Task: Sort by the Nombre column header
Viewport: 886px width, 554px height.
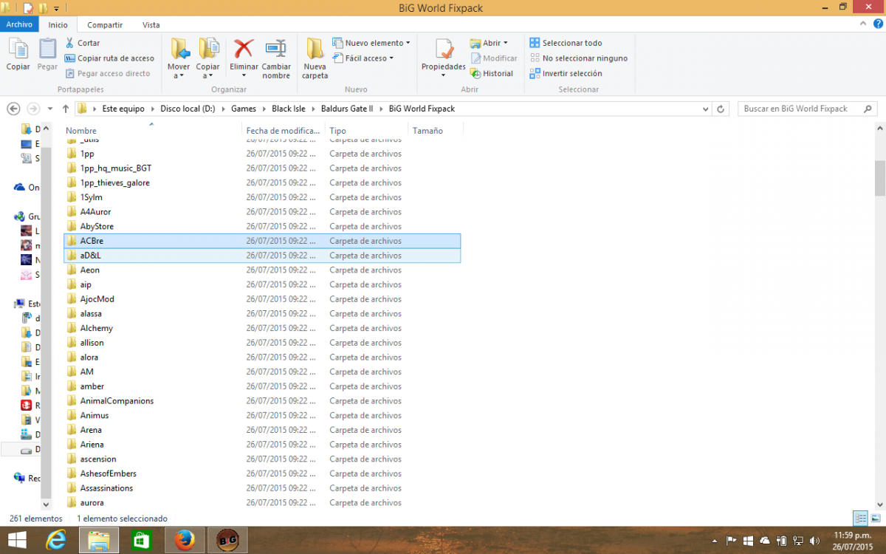Action: 153,131
